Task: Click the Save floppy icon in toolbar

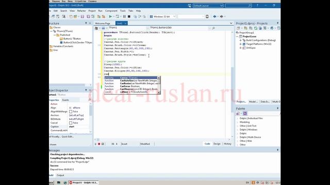Action: tap(82, 16)
